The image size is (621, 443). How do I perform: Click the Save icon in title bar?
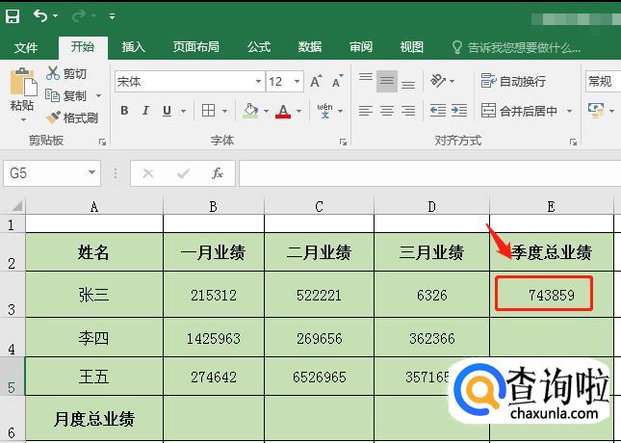(x=13, y=16)
